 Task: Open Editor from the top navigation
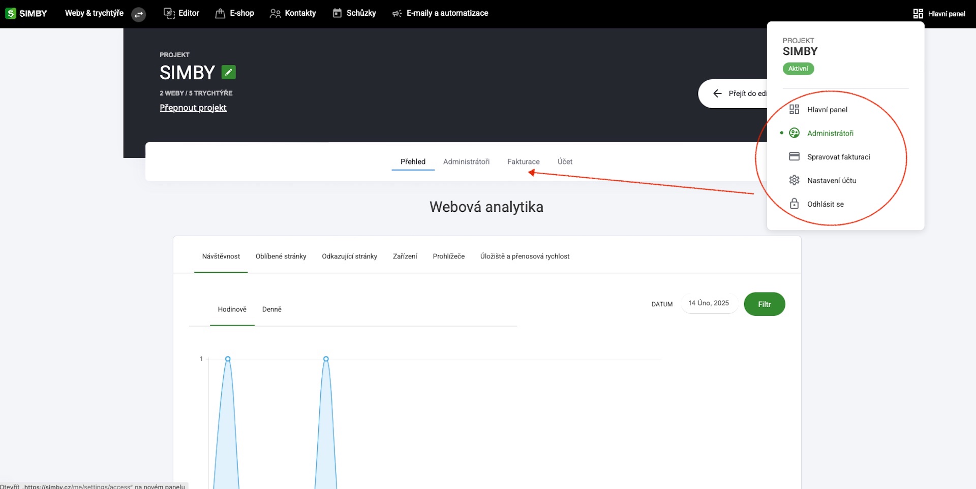(181, 13)
